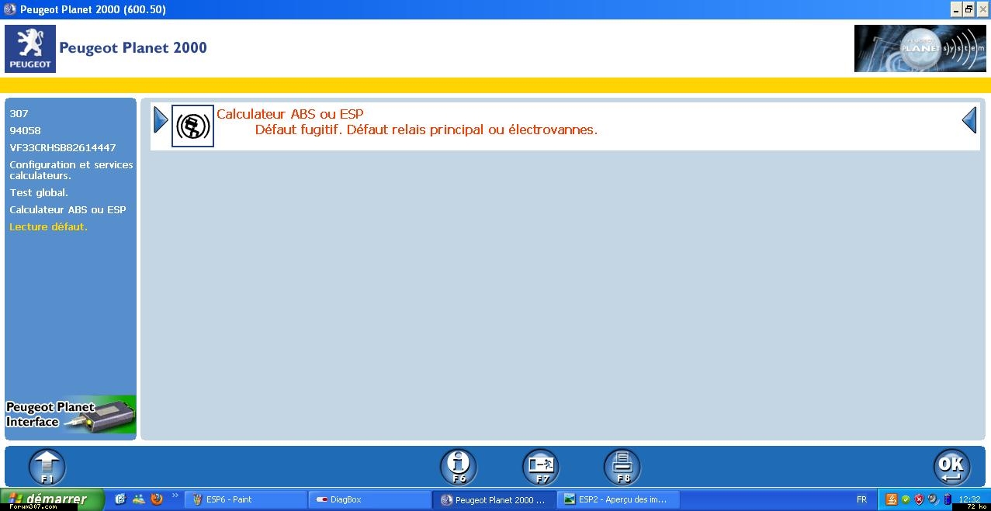
Task: Confirm with the OK button
Action: (951, 467)
